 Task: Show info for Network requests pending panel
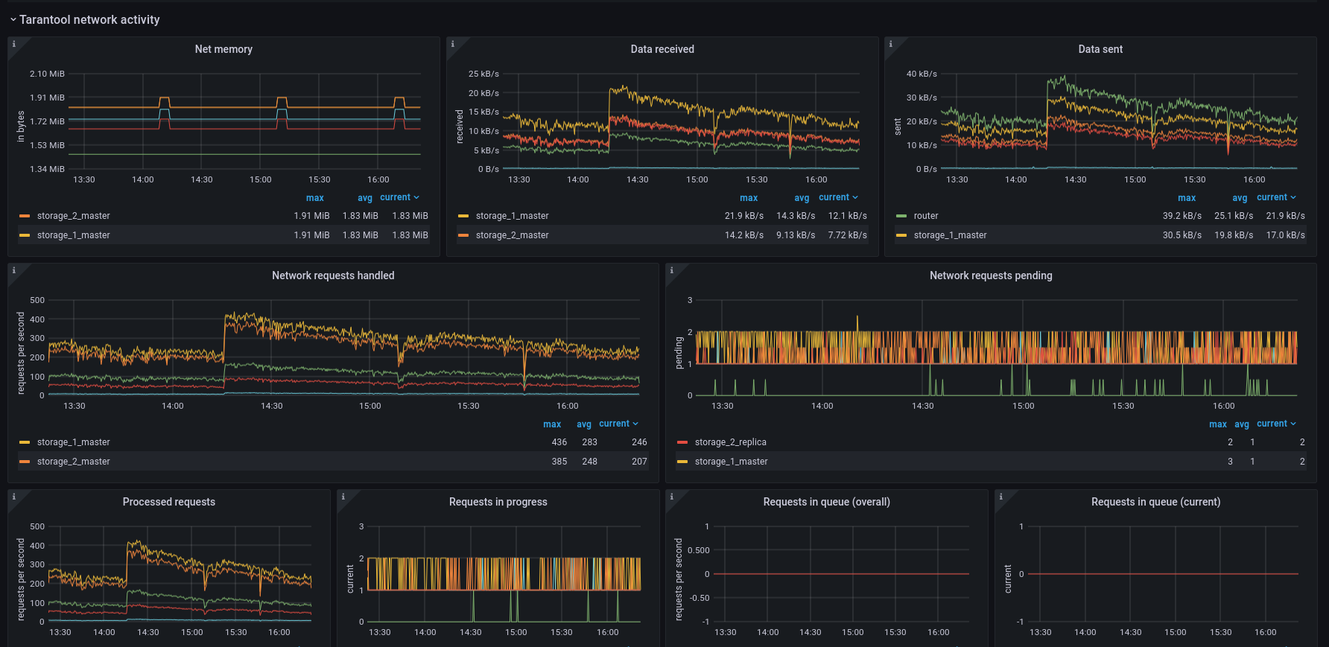[672, 270]
